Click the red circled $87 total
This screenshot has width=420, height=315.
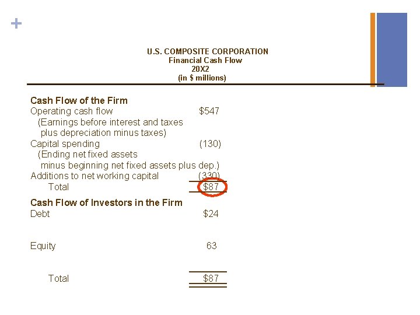coord(210,187)
